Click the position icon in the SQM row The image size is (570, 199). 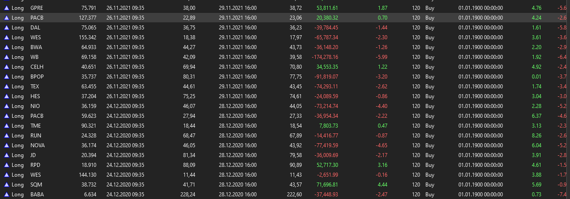point(7,185)
